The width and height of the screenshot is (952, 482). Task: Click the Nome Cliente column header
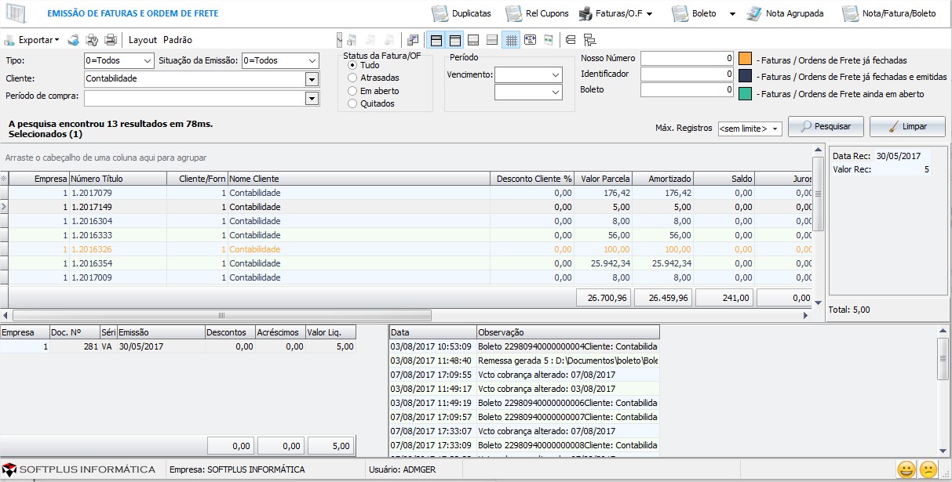click(x=358, y=179)
